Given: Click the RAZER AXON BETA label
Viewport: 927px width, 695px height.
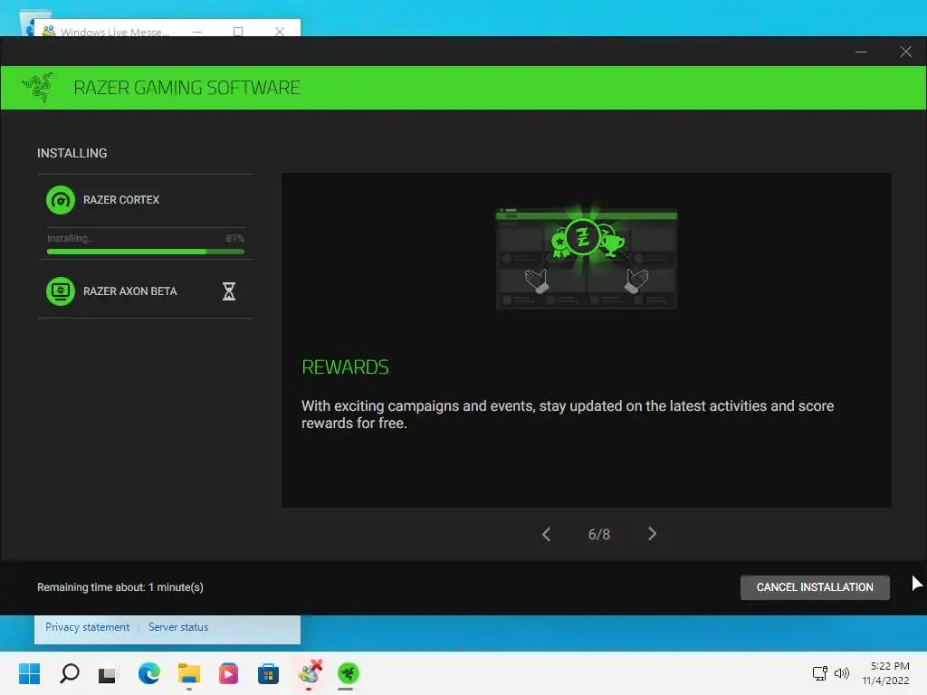Looking at the screenshot, I should [130, 291].
